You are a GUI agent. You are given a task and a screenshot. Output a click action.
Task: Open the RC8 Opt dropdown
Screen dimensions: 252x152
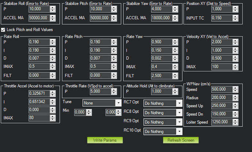point(163,113)
